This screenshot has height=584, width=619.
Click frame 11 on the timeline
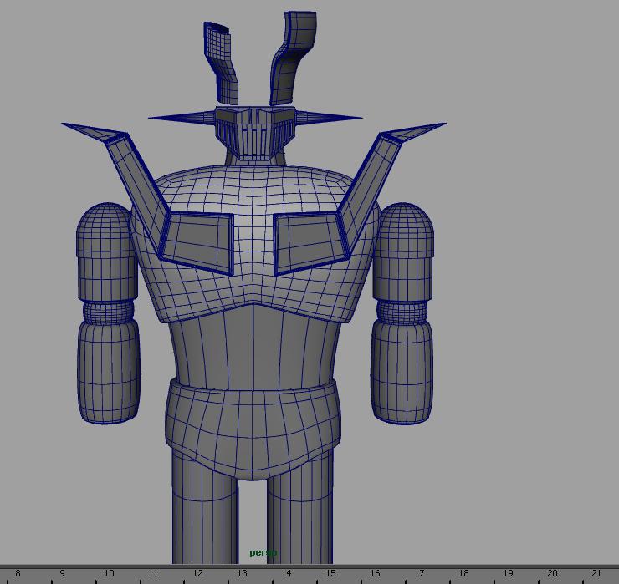[x=153, y=573]
